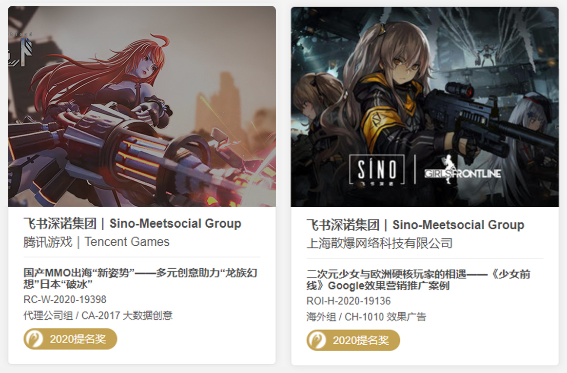The width and height of the screenshot is (567, 373).
Task: Click the SINO logo on right image
Action: (377, 170)
